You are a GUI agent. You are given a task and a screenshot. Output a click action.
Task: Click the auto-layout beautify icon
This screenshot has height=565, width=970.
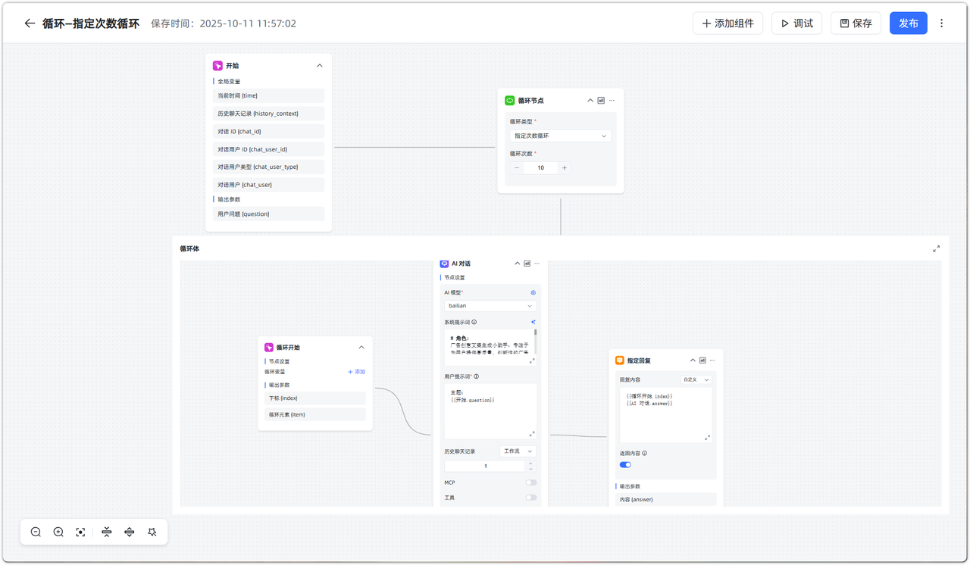tap(152, 532)
